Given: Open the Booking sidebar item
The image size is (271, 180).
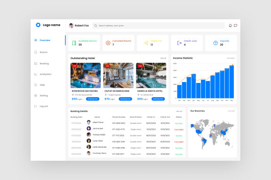Looking at the screenshot, I should (44, 64).
